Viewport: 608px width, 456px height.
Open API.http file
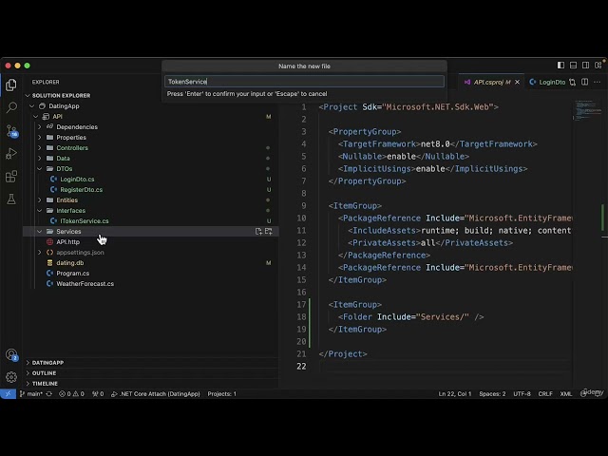pyautogui.click(x=67, y=242)
